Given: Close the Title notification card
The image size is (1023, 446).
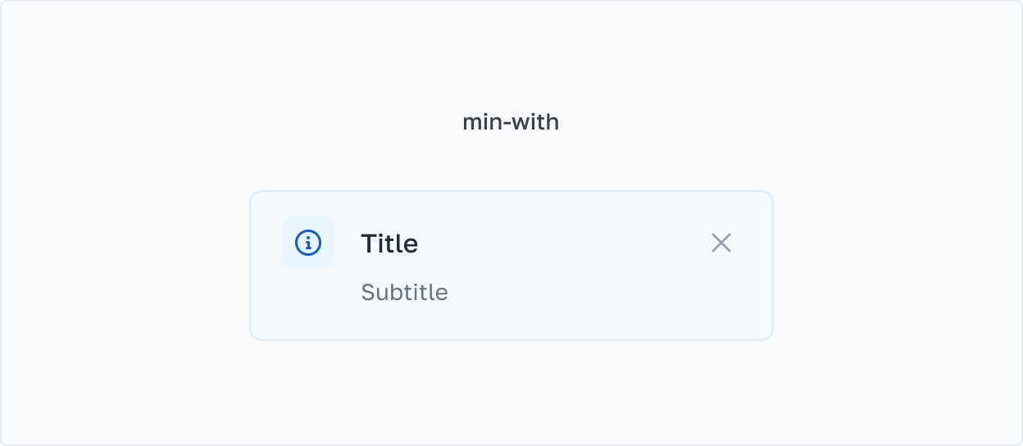Looking at the screenshot, I should (x=721, y=243).
